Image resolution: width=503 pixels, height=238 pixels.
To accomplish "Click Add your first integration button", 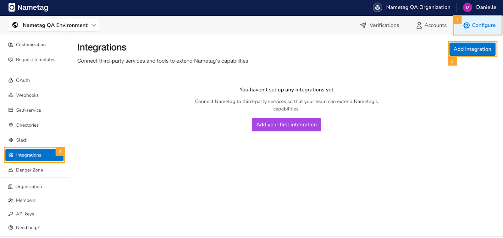I will [286, 124].
